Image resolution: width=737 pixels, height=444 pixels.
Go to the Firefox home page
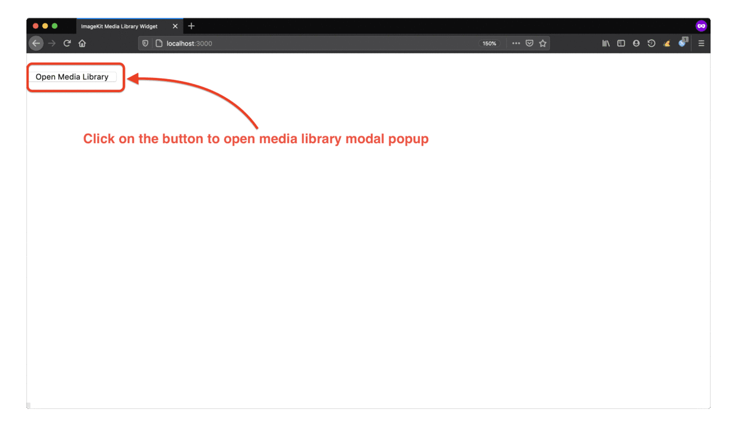point(82,44)
